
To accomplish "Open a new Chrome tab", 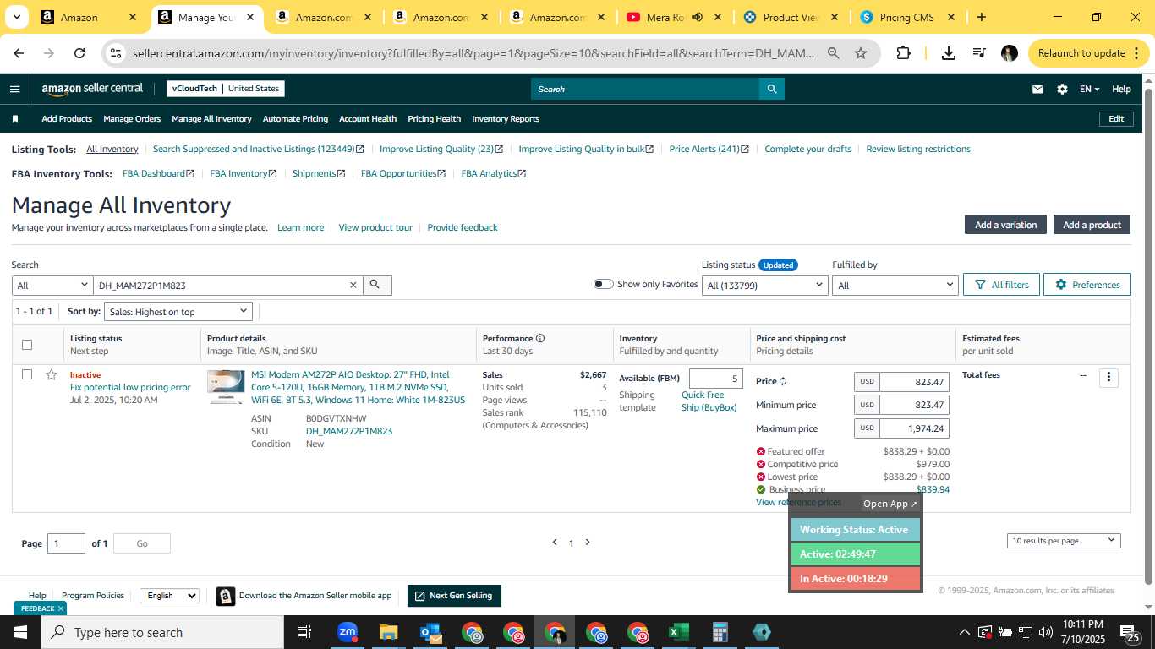I will 981,17.
